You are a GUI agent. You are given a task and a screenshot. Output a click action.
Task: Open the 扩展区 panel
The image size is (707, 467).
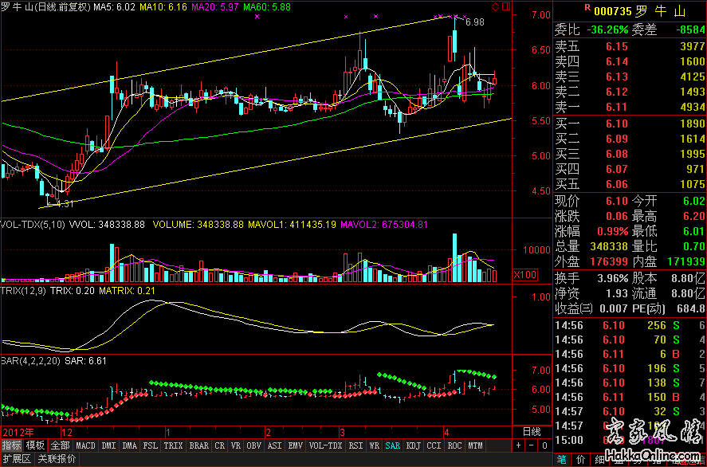[x=17, y=459]
